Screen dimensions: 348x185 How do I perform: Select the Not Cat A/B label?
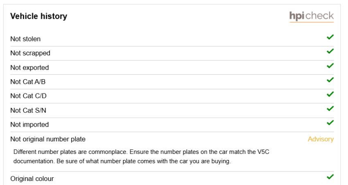(x=28, y=82)
